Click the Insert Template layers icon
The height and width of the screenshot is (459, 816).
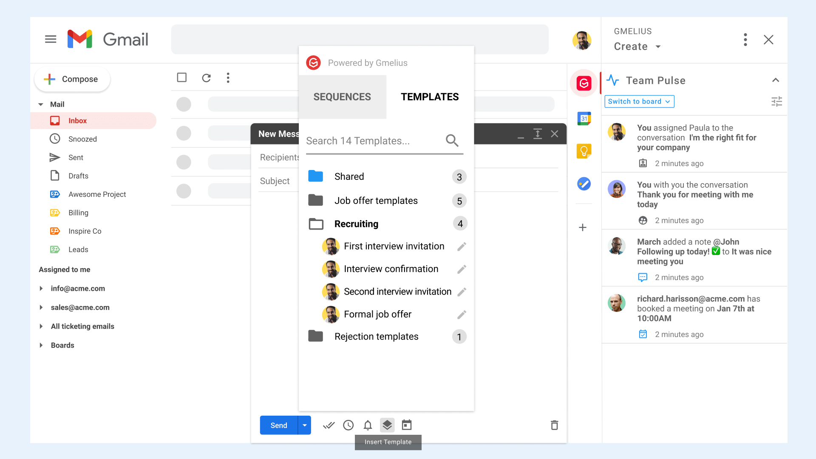(x=387, y=425)
